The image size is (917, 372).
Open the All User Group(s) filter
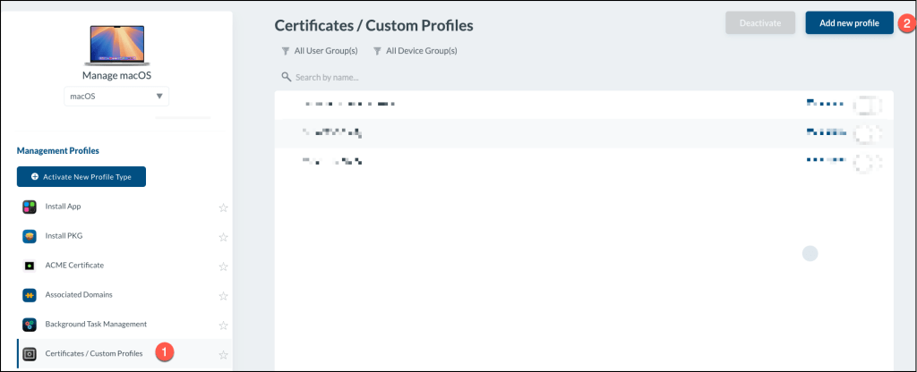(x=320, y=51)
